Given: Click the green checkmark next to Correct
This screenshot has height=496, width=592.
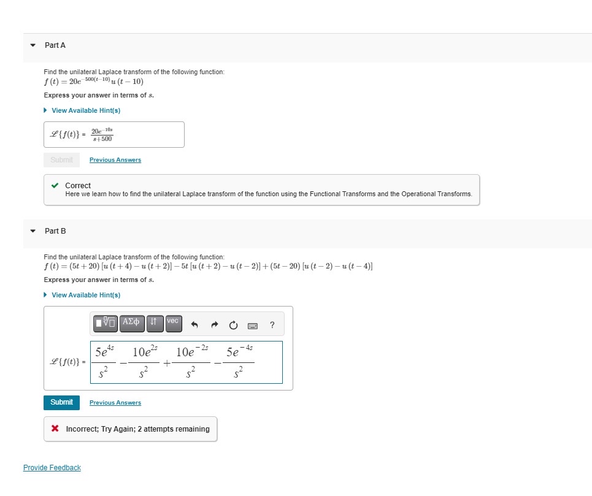Looking at the screenshot, I should click(54, 185).
